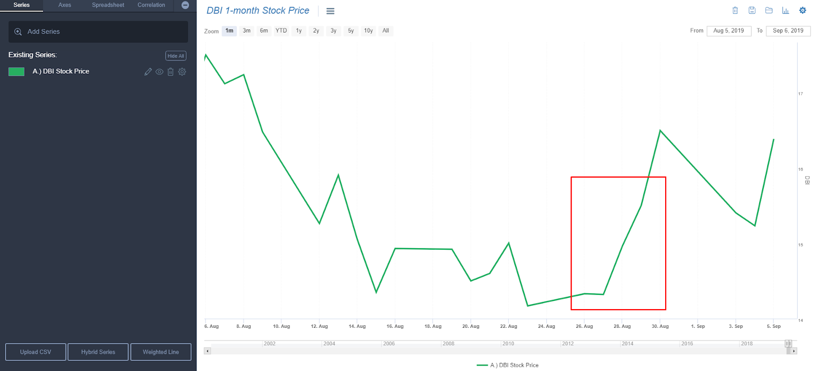The width and height of the screenshot is (813, 371).
Task: Click the green DBI series color swatch
Action: click(17, 72)
